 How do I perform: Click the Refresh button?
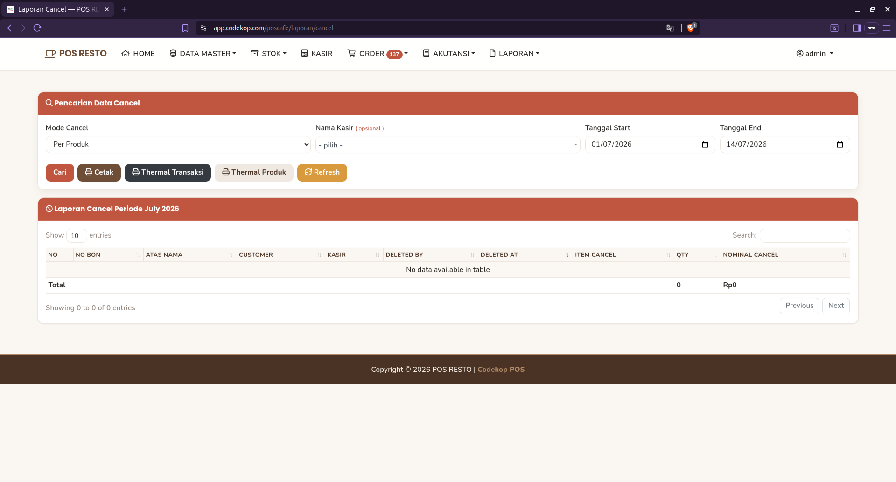(322, 173)
